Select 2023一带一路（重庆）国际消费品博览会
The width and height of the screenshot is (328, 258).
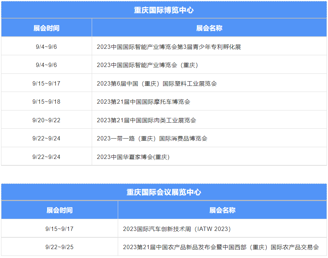click(152, 138)
